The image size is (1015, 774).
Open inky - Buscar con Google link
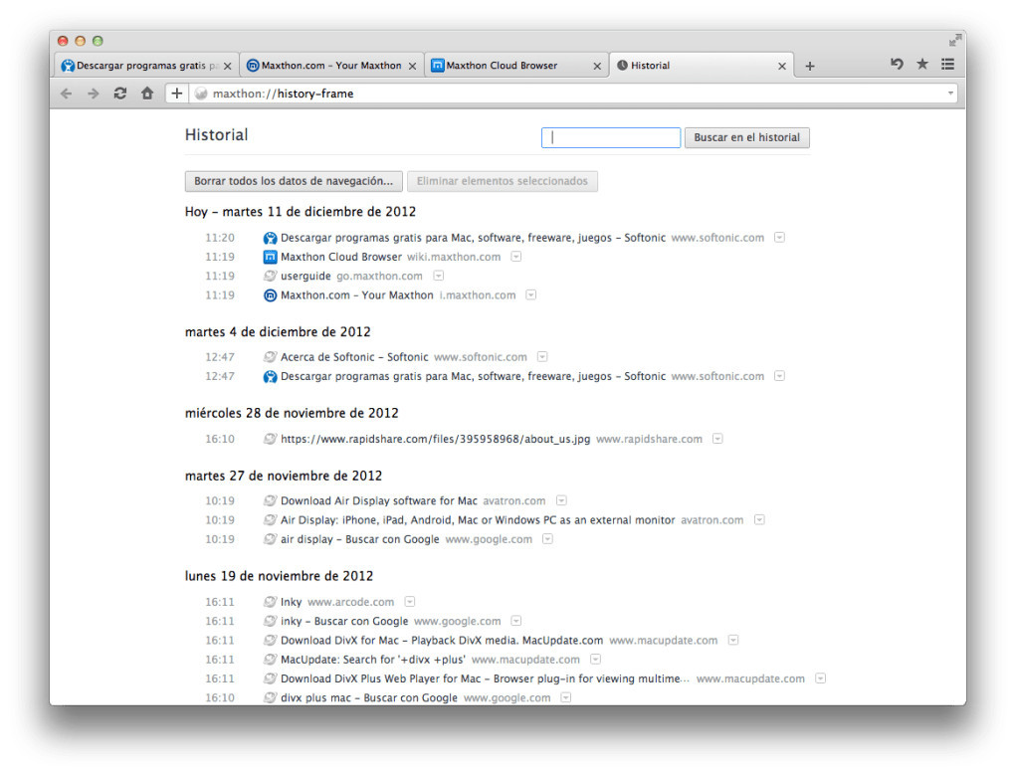click(344, 621)
